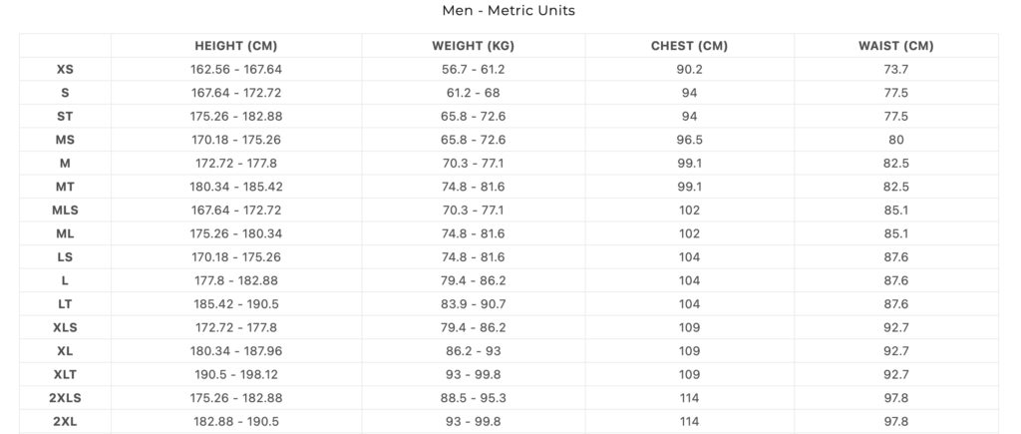1021x434 pixels.
Task: Click the Men - Metric Units title
Action: (x=509, y=10)
